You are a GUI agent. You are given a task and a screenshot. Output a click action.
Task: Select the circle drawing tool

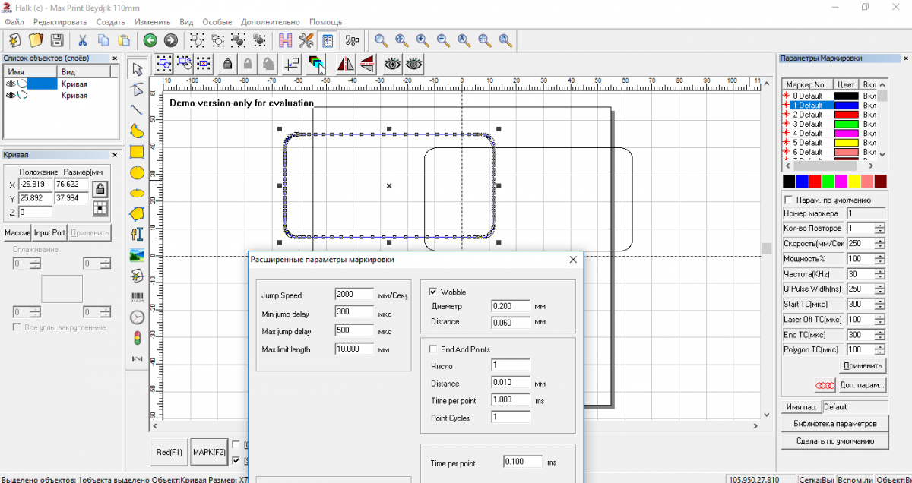[137, 172]
